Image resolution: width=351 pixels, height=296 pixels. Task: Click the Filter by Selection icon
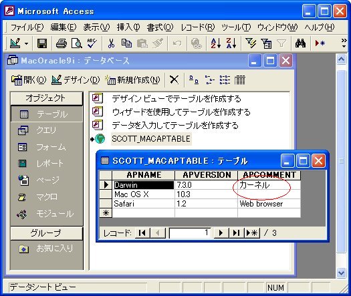point(251,43)
